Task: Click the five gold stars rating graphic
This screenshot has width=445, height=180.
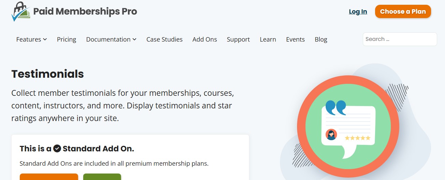Action: [357, 138]
